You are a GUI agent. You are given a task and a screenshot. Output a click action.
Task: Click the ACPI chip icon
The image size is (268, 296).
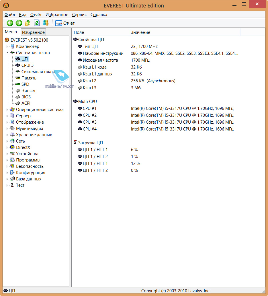pyautogui.click(x=18, y=103)
